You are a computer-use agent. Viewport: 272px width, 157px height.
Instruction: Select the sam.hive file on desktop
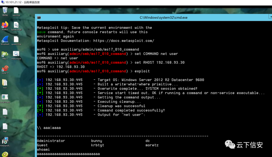pos(16,11)
